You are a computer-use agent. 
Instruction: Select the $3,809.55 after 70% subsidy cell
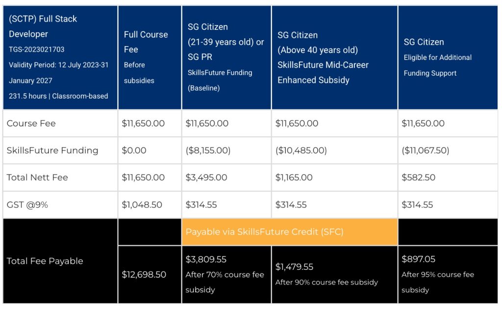226,274
